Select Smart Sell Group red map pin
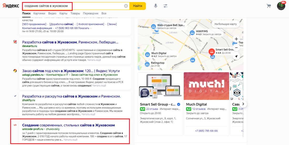This screenshot has height=145, width=289. tap(211, 51)
